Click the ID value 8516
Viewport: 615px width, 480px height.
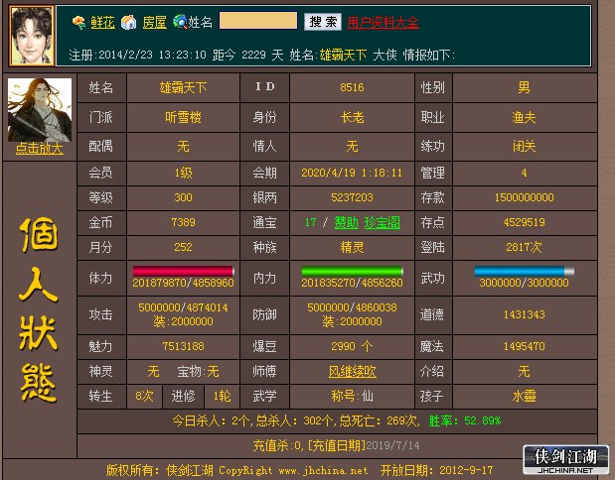[x=352, y=87]
